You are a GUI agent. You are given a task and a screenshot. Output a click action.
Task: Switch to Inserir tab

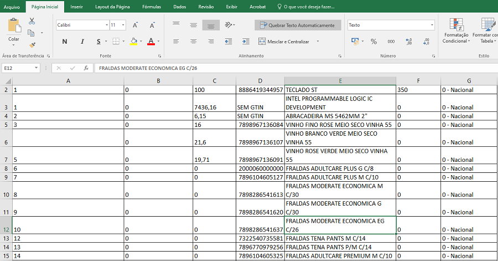(x=76, y=7)
